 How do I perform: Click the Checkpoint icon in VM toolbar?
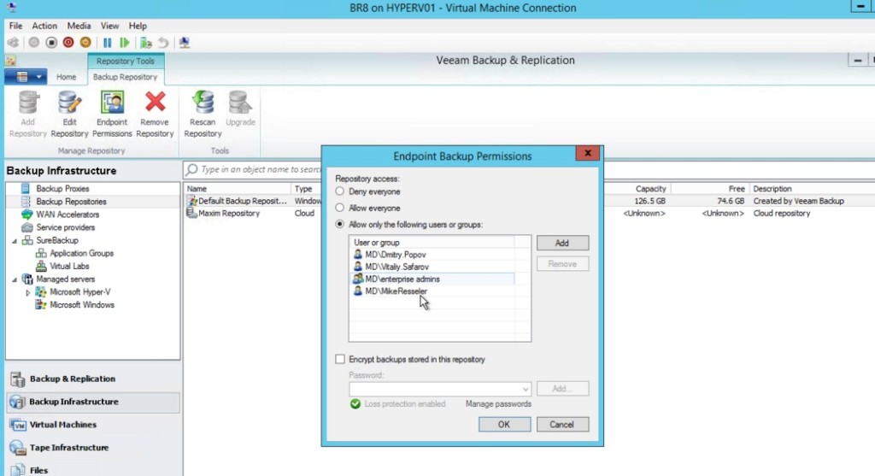tap(146, 43)
